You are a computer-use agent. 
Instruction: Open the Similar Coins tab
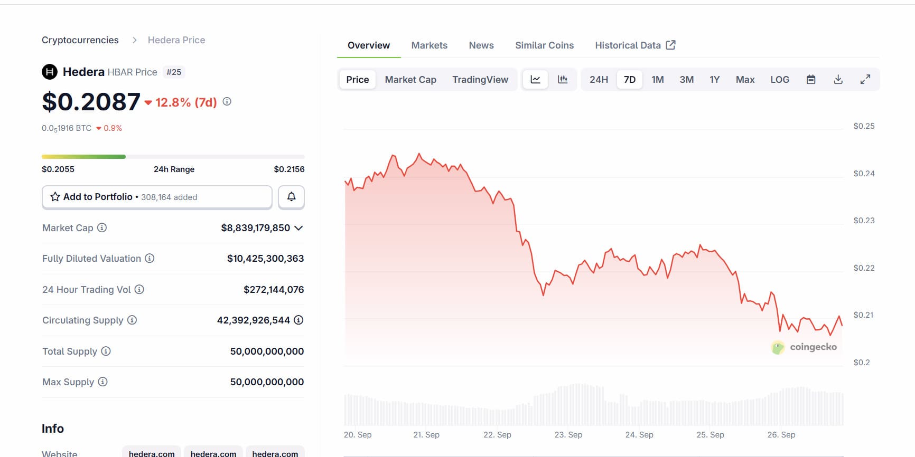click(545, 45)
